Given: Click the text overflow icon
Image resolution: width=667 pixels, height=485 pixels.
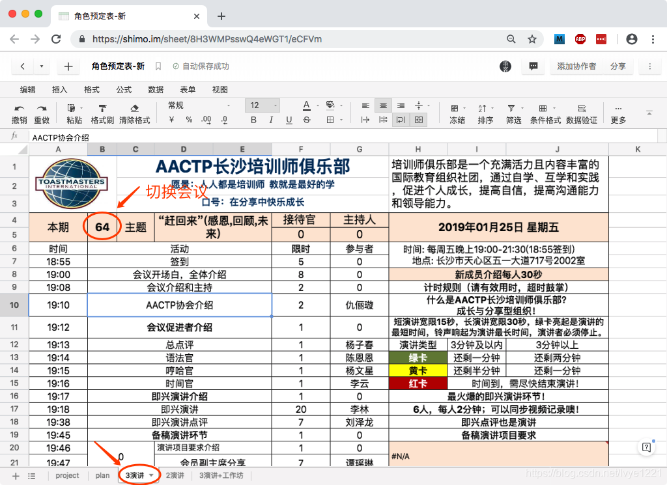Looking at the screenshot, I should [365, 120].
